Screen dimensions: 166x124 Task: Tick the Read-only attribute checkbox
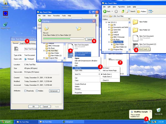tap(25, 91)
